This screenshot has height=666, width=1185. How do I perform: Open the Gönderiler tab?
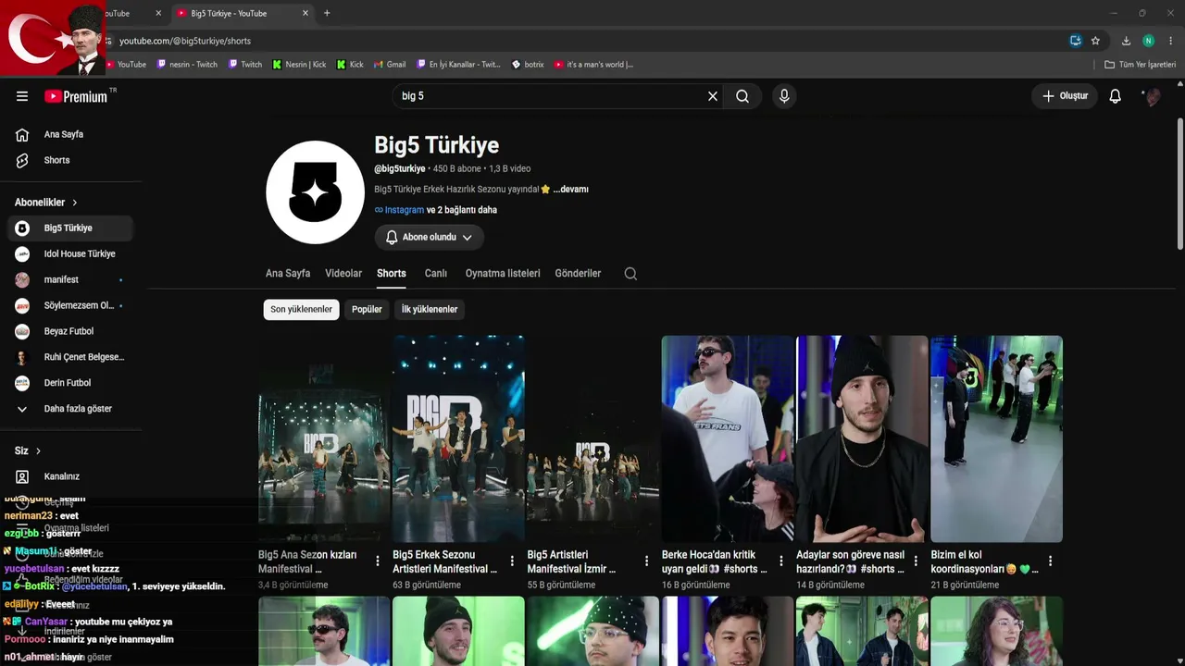tap(578, 274)
